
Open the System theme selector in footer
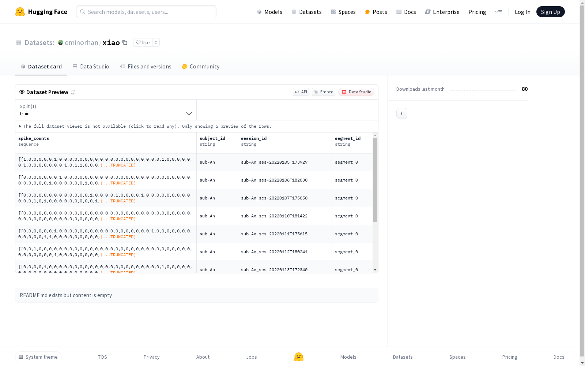[x=38, y=357]
